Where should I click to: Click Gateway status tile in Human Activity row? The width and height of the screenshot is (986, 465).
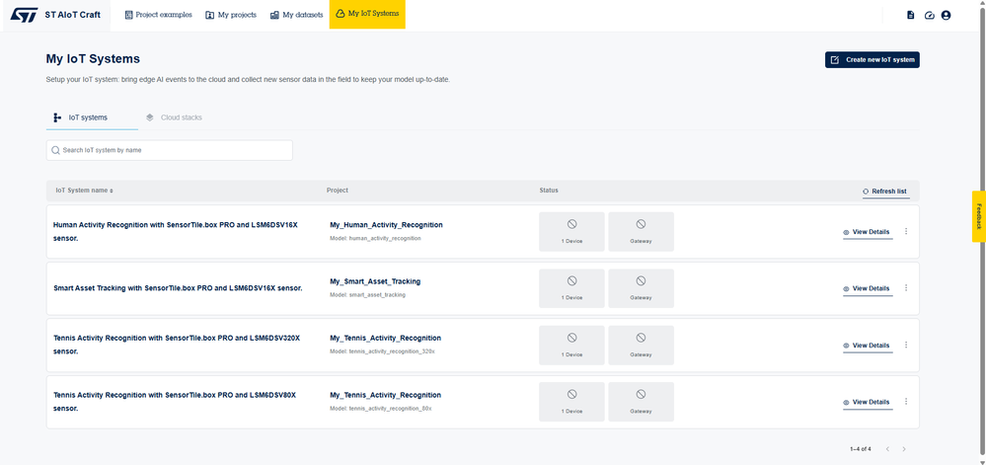[x=641, y=232]
